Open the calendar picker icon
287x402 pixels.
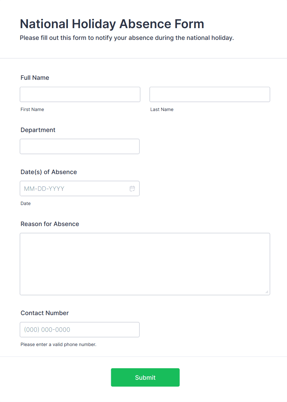[x=132, y=188]
